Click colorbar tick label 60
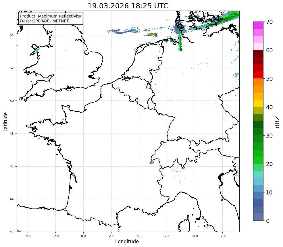The height and width of the screenshot is (247, 283). [269, 50]
